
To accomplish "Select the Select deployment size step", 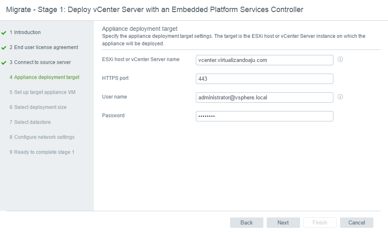I will click(38, 107).
